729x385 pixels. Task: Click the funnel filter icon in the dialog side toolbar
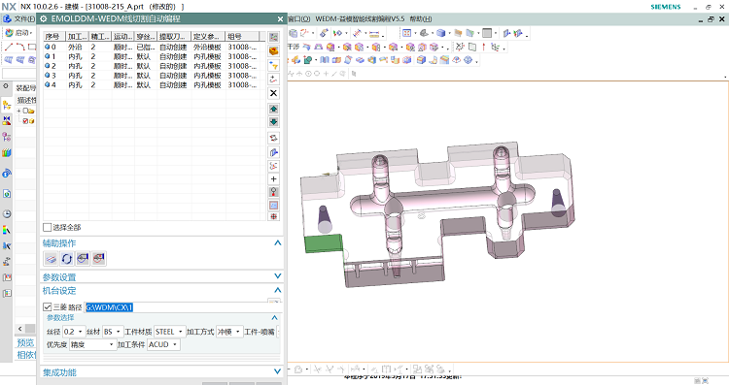[273, 65]
